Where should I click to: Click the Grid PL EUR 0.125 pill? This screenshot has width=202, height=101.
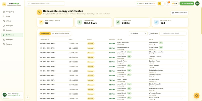(x=146, y=4)
